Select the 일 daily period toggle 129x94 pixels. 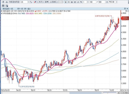coord(66,2)
